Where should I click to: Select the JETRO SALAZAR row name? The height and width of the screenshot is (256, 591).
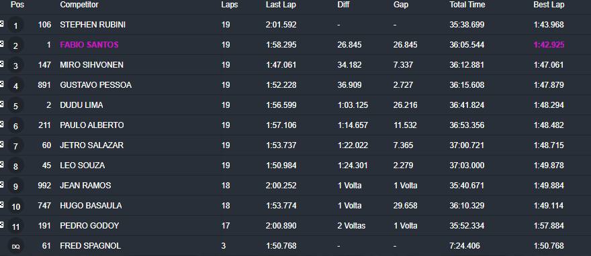91,145
